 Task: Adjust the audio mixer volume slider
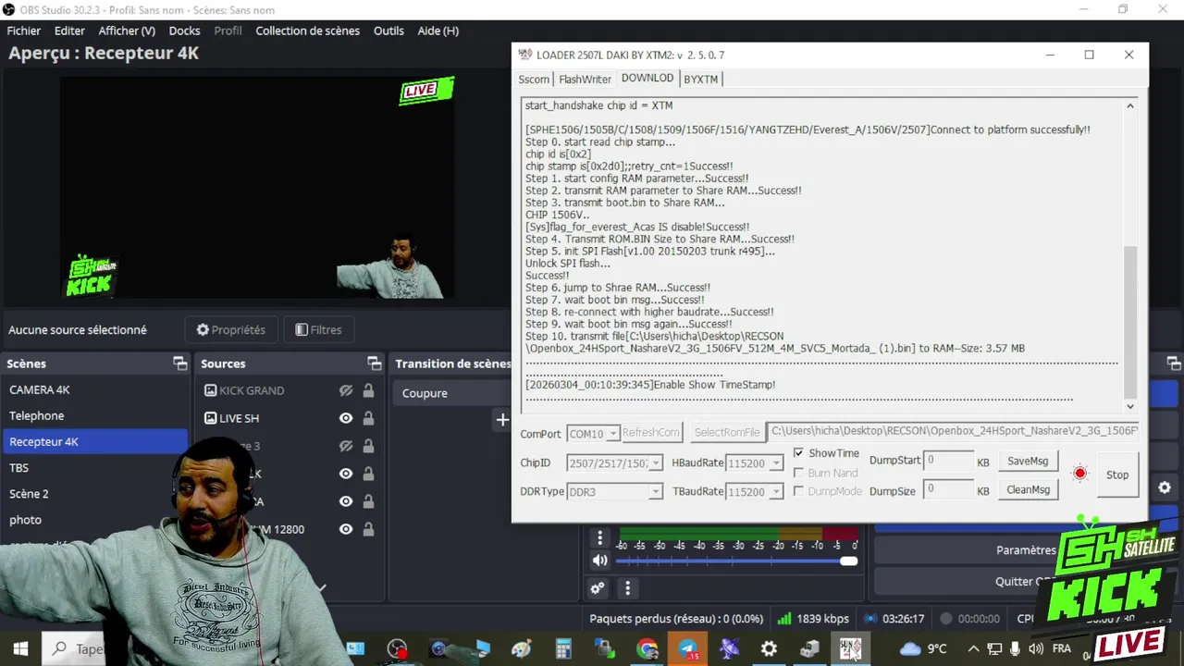(736, 561)
